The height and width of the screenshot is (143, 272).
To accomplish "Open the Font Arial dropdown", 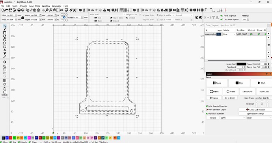I will click(x=110, y=14).
